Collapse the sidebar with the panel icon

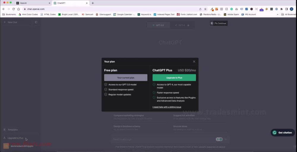(x=36, y=22)
